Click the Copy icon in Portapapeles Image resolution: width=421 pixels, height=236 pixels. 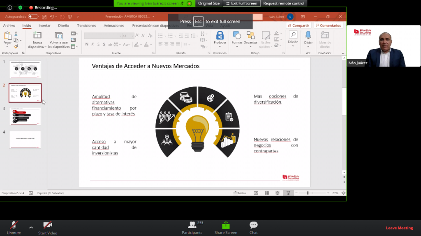point(16,40)
